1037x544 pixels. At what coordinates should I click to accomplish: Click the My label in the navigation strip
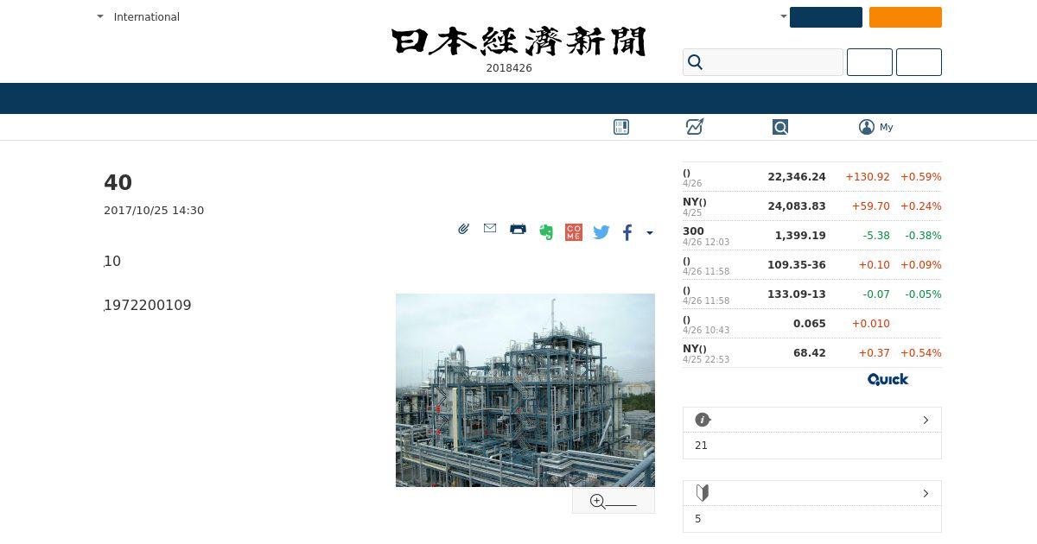[887, 127]
